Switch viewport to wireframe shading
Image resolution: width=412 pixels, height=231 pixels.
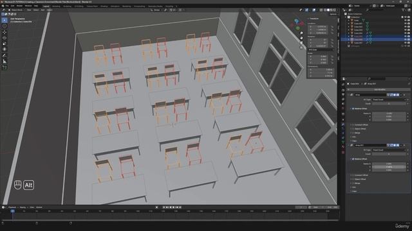click(x=325, y=10)
